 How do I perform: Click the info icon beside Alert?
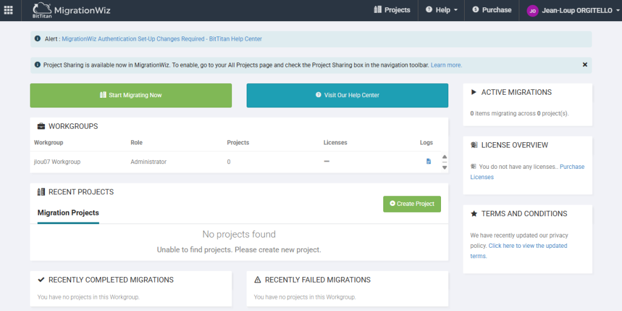pyautogui.click(x=38, y=39)
